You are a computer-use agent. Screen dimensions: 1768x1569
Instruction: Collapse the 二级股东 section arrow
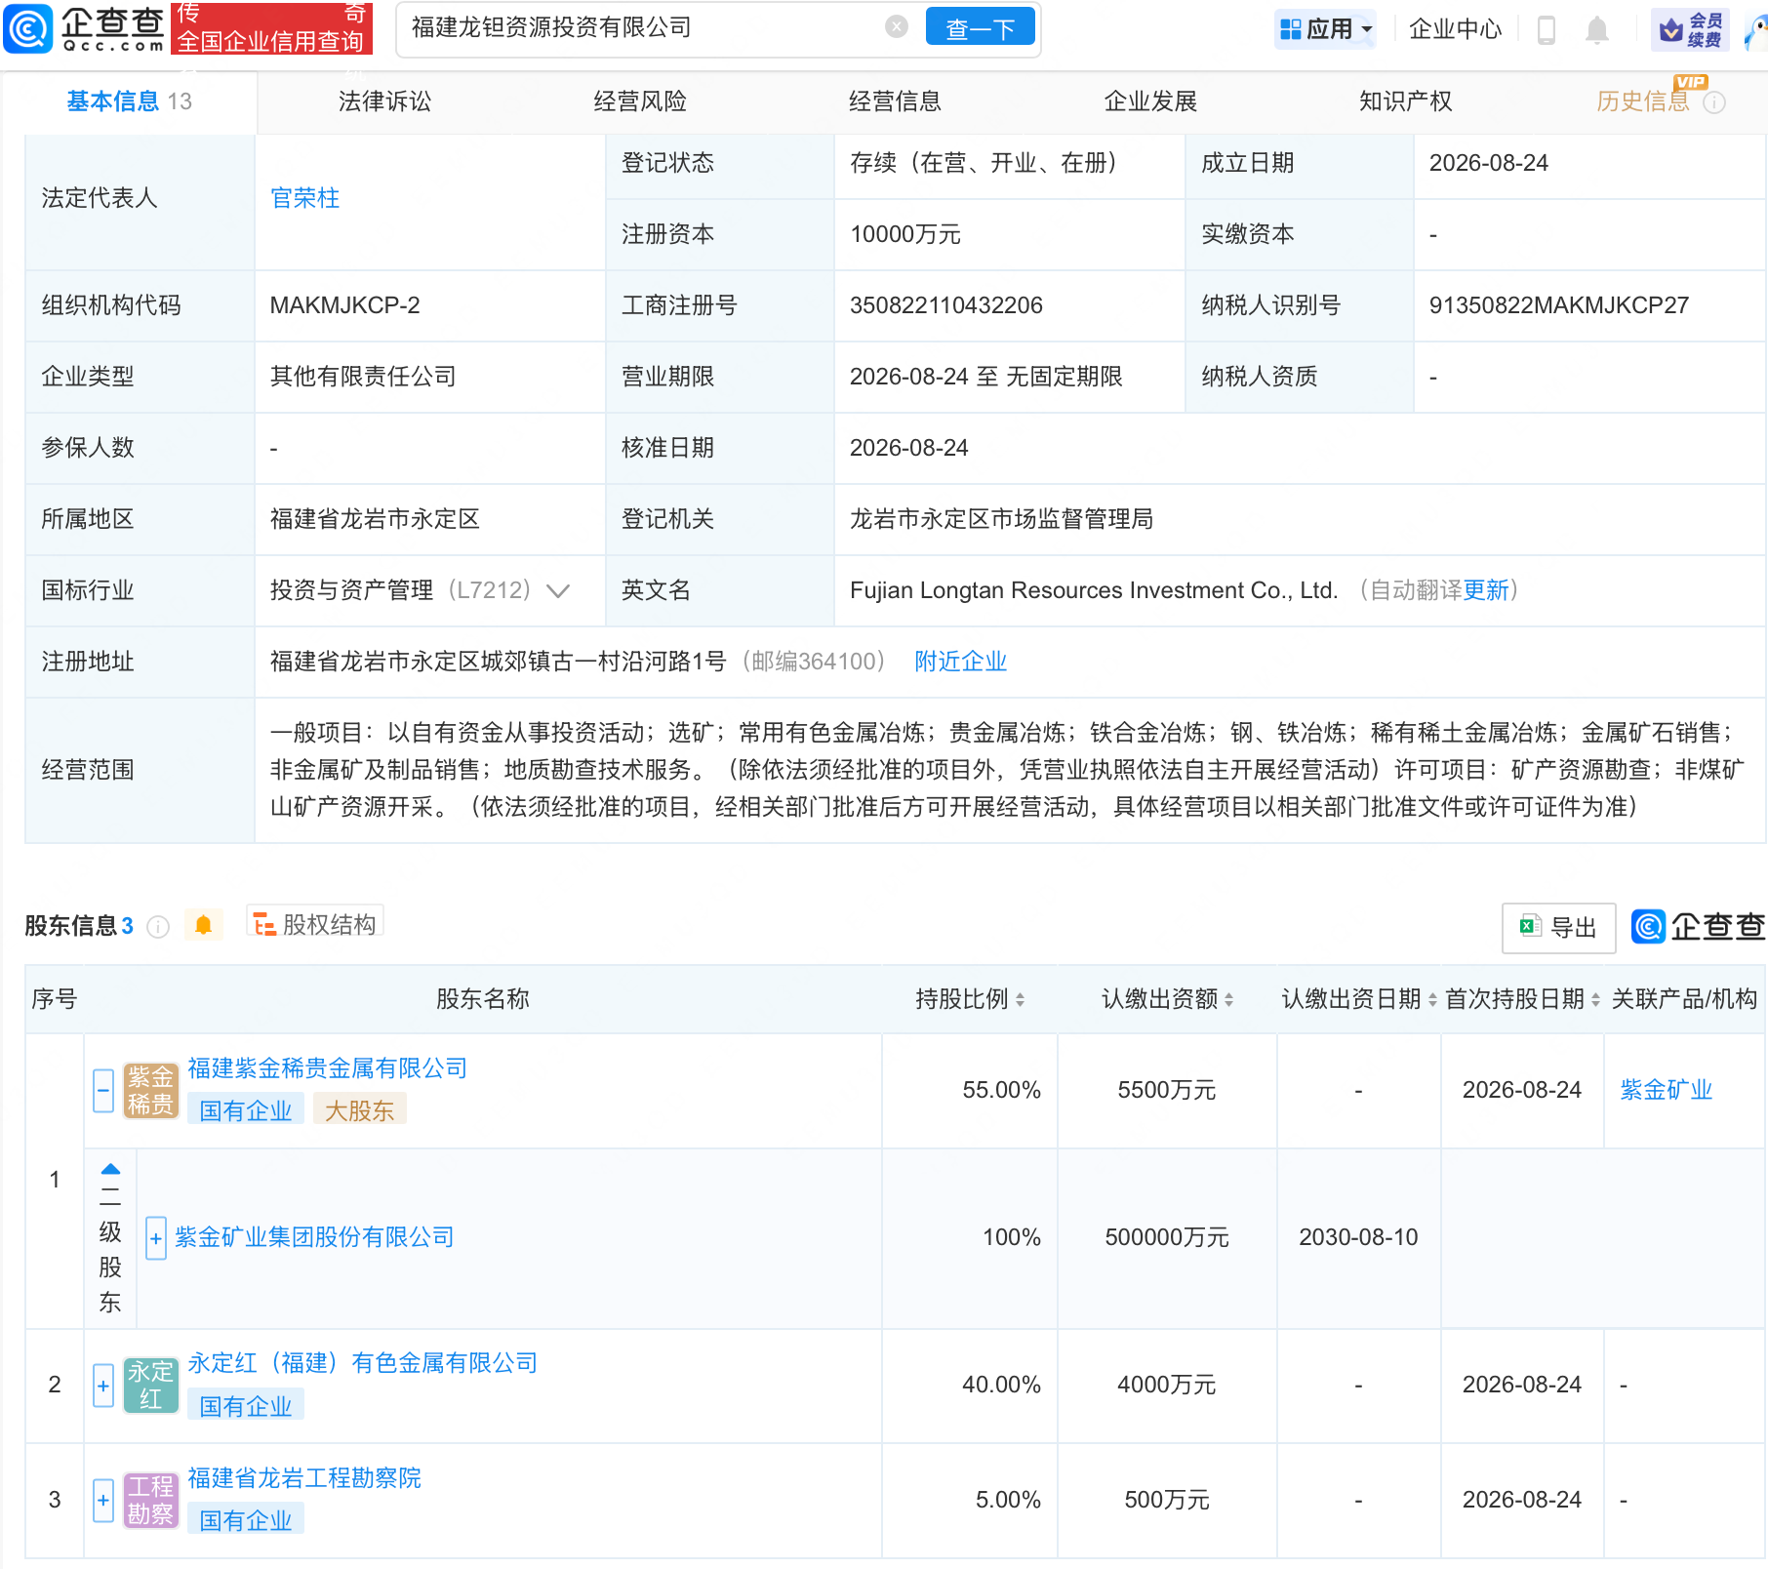pos(110,1168)
